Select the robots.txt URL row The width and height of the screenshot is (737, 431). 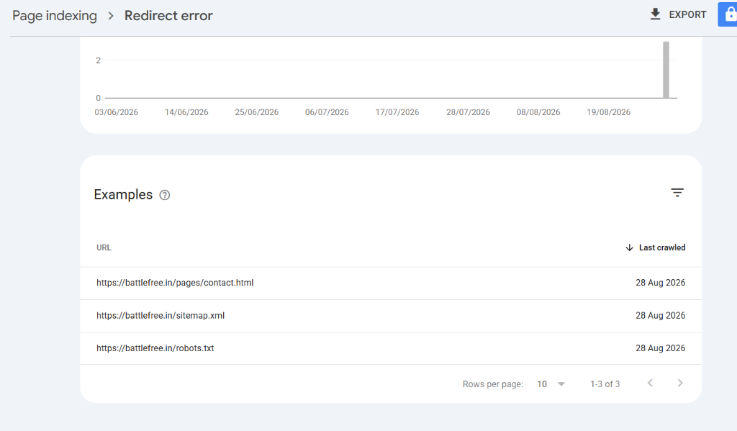(391, 348)
